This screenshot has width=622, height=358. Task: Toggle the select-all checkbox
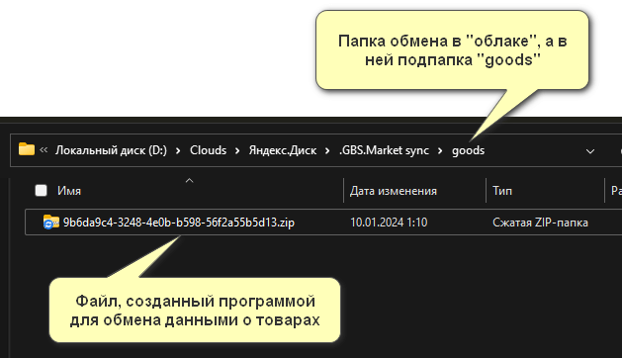tap(41, 191)
